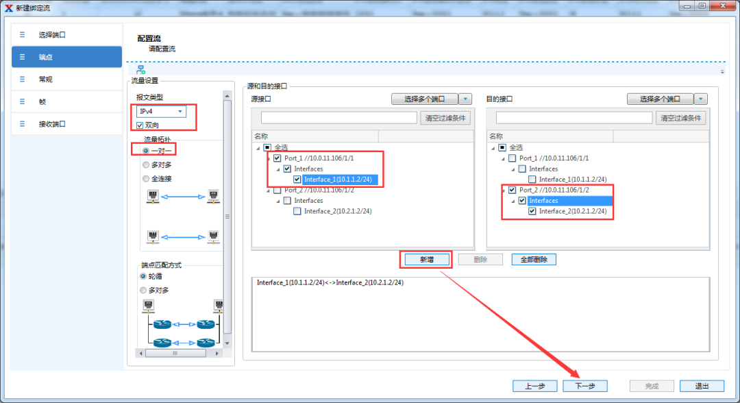
Task: Click scroll-down arrow in flow settings panel
Action: tap(227, 343)
